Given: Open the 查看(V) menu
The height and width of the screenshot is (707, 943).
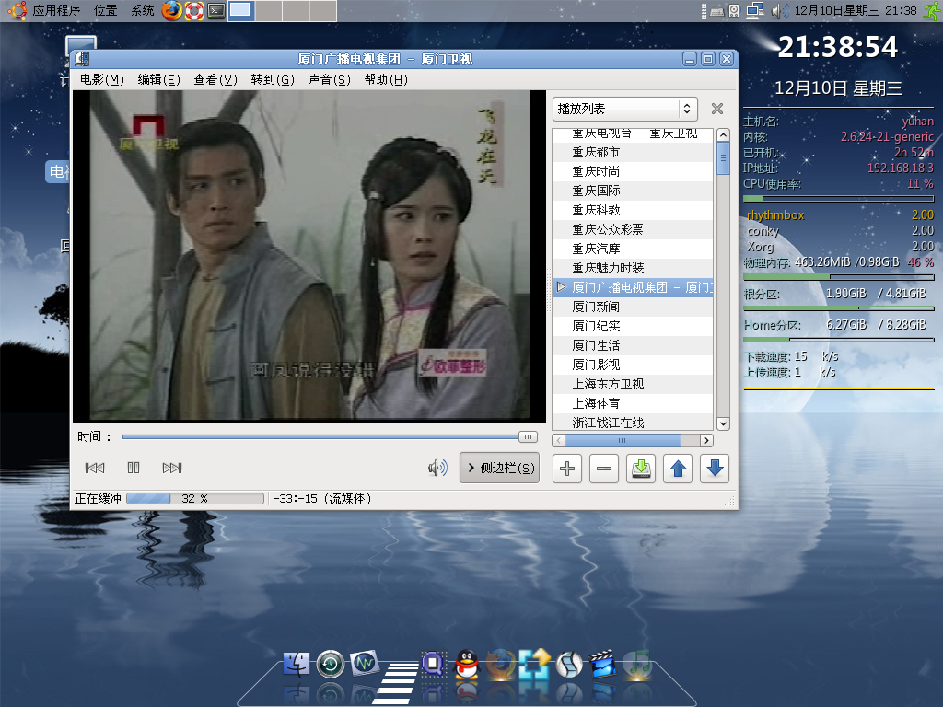Looking at the screenshot, I should pos(215,79).
